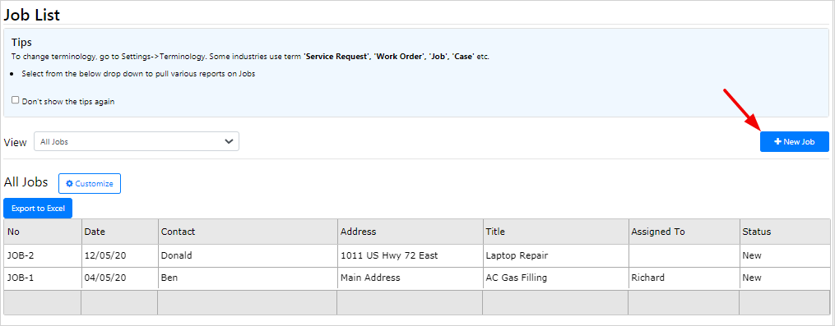The image size is (835, 326).
Task: Create a New Job
Action: click(794, 142)
